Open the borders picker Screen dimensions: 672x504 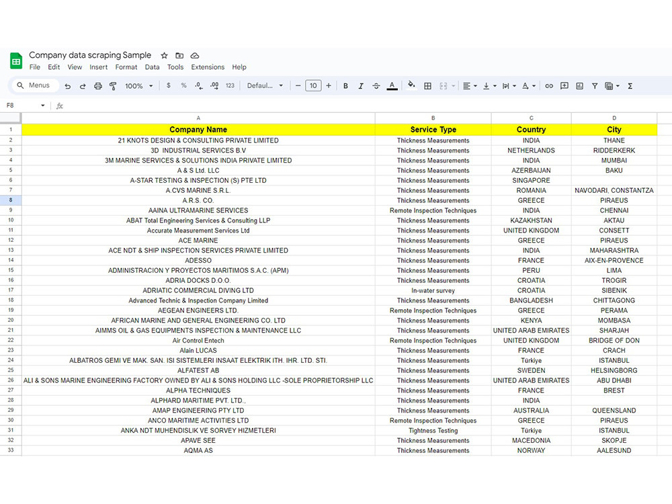[428, 86]
